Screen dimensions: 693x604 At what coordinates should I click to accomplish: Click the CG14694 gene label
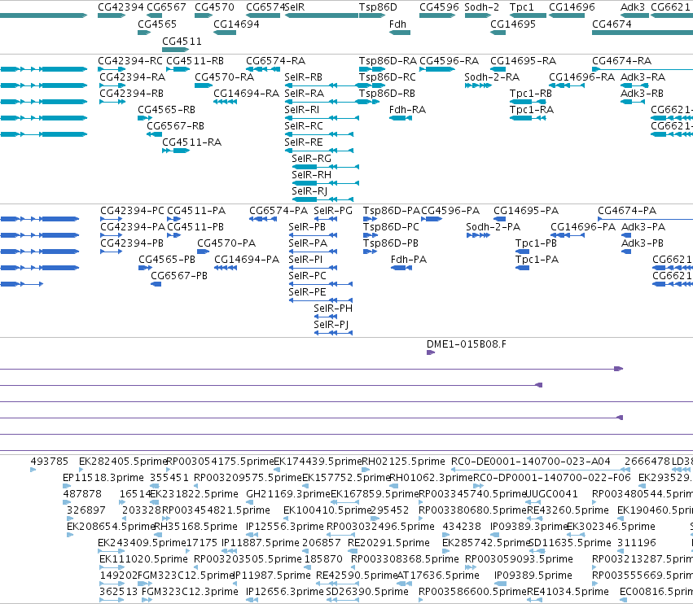click(x=236, y=24)
